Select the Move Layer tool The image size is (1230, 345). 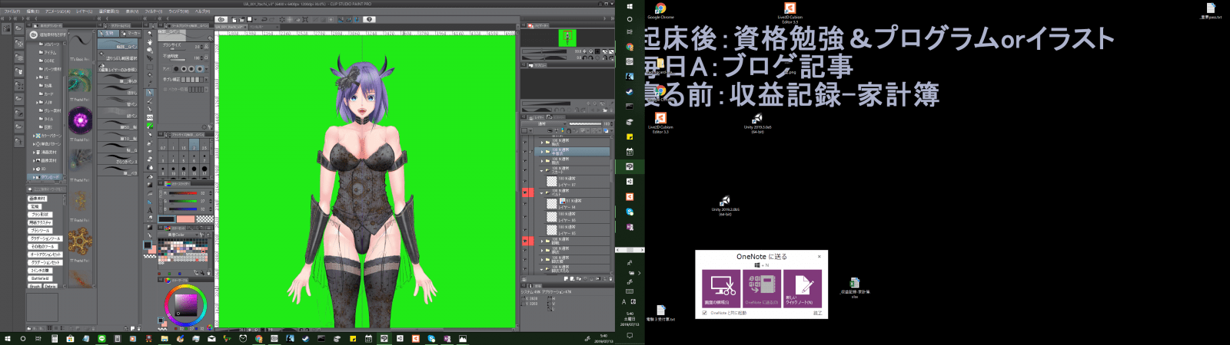click(x=150, y=58)
